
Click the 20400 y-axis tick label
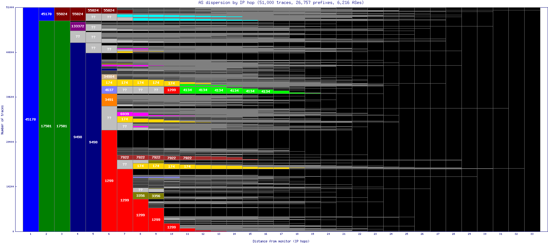[x=10, y=142]
